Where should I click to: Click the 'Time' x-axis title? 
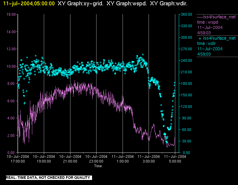(98, 166)
